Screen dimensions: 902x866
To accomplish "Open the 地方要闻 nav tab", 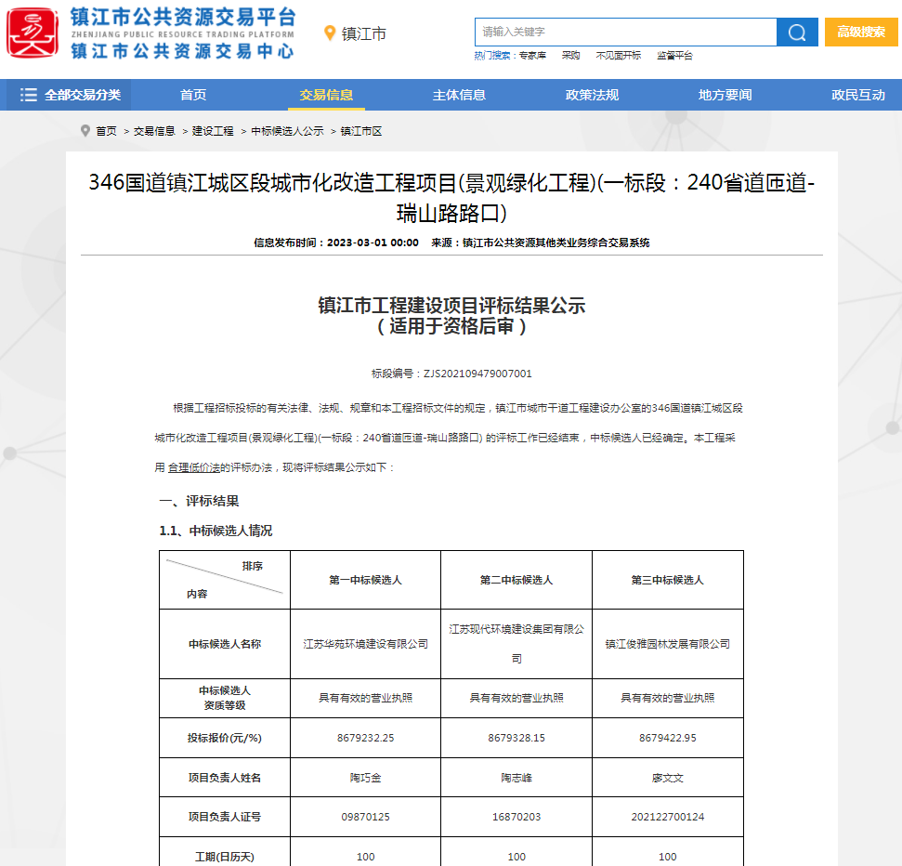I will click(725, 95).
